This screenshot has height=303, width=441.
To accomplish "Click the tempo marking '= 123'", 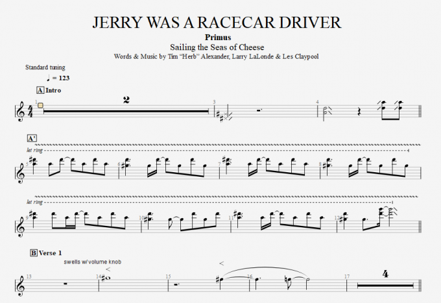I will pyautogui.click(x=58, y=78).
